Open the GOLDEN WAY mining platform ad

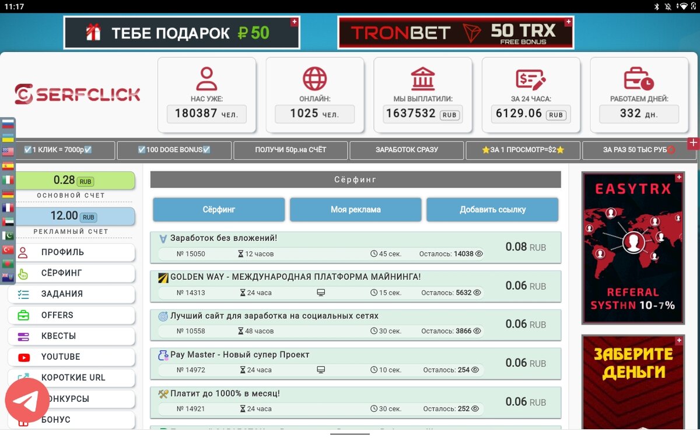pos(295,277)
